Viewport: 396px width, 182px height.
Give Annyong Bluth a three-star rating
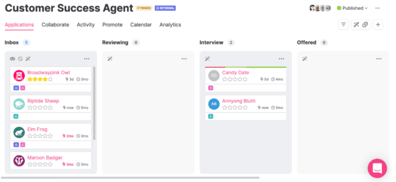(235, 108)
